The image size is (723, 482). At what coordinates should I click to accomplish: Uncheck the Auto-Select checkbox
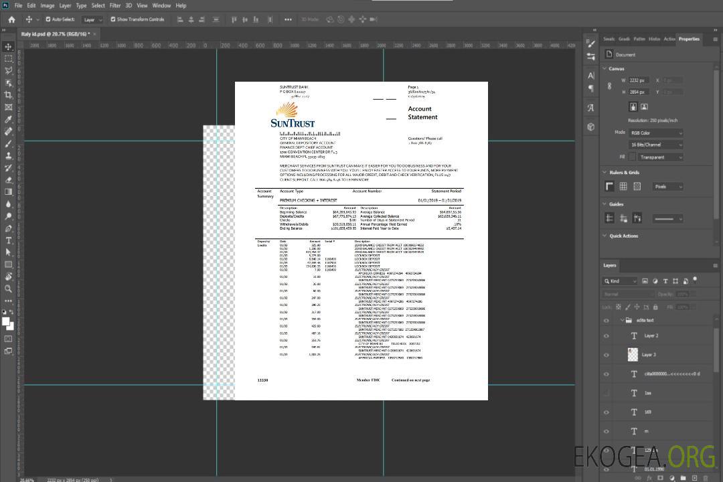pyautogui.click(x=48, y=19)
